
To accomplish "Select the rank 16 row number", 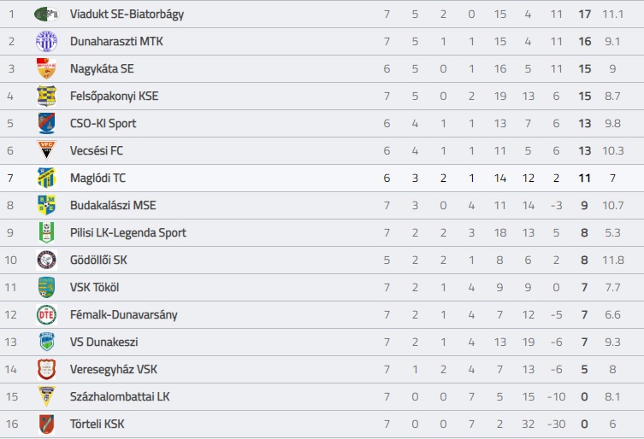I will 12,424.
